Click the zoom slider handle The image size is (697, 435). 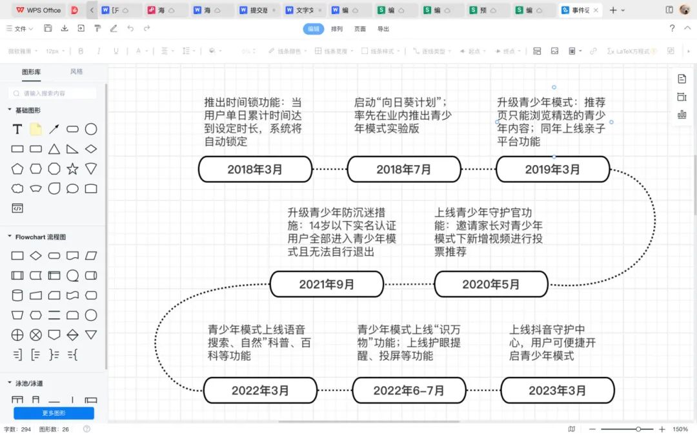pos(638,429)
